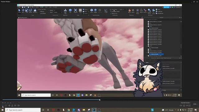Insert a Script from the ribbon
199x112 pixels.
coord(158,10)
